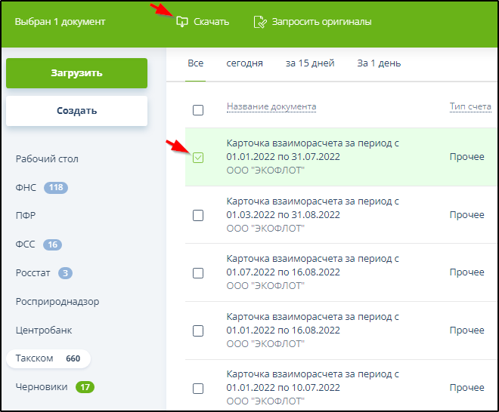Click the download icon next to Скачать
This screenshot has height=412, width=499.
click(181, 22)
